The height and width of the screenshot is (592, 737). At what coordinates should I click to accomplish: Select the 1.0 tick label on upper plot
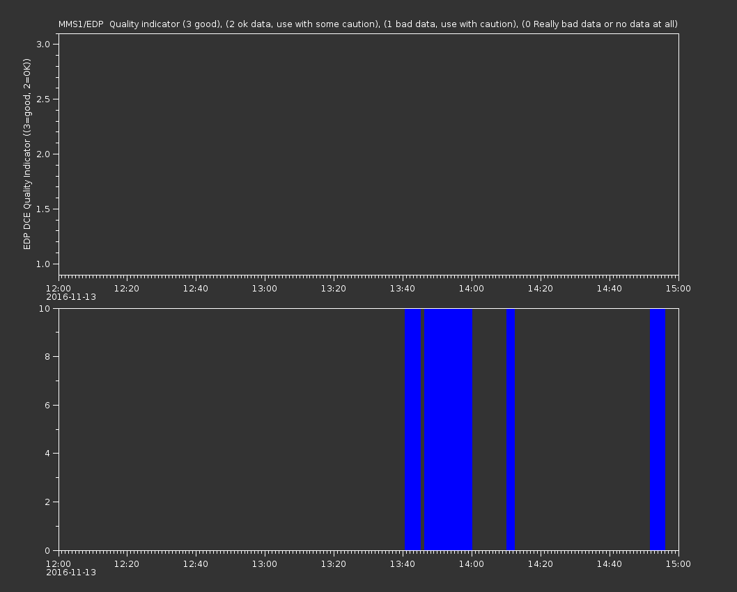pyautogui.click(x=43, y=264)
